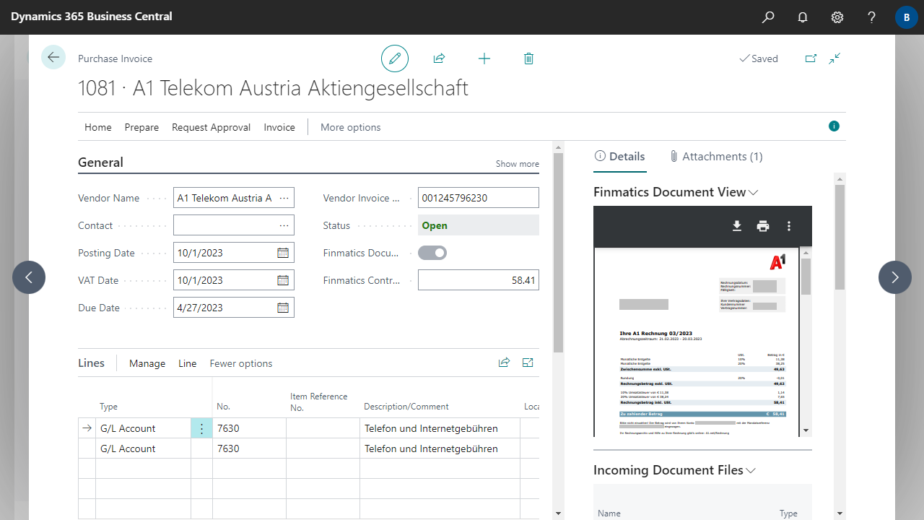
Task: Open row menu for first G/L Account line
Action: [201, 428]
